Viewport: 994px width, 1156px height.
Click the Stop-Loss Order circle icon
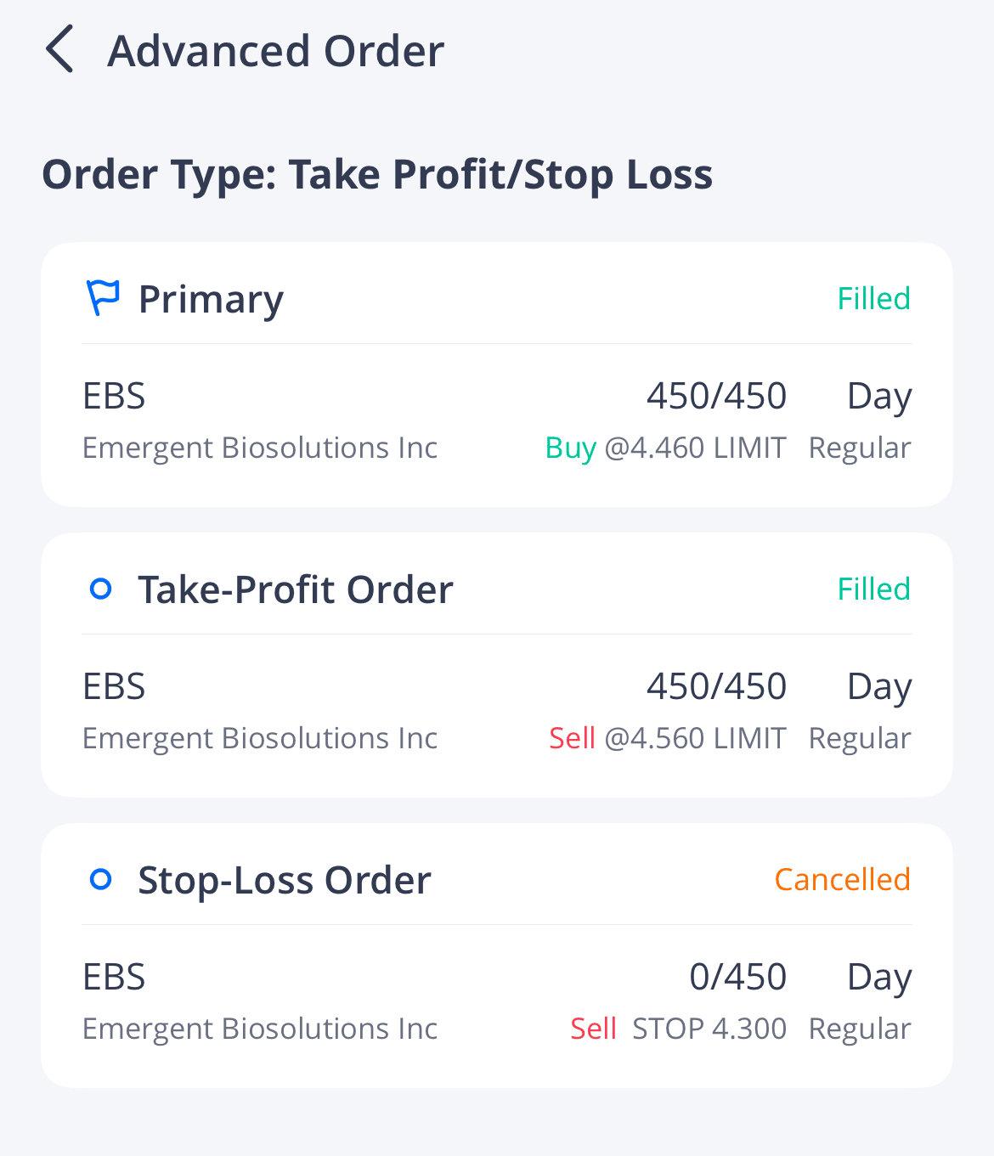pyautogui.click(x=101, y=879)
